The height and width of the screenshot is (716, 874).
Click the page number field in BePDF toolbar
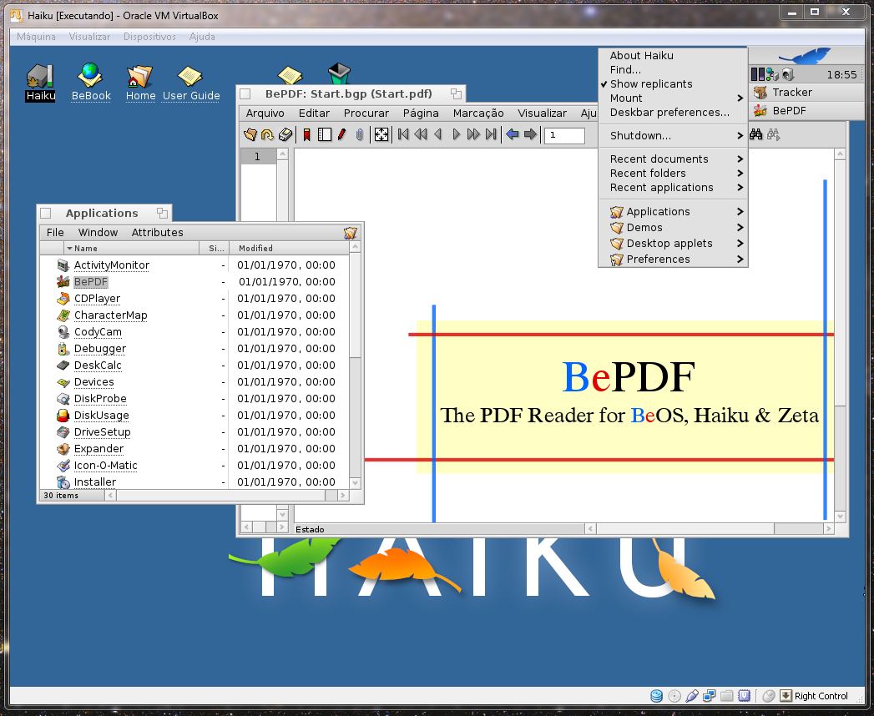point(564,135)
